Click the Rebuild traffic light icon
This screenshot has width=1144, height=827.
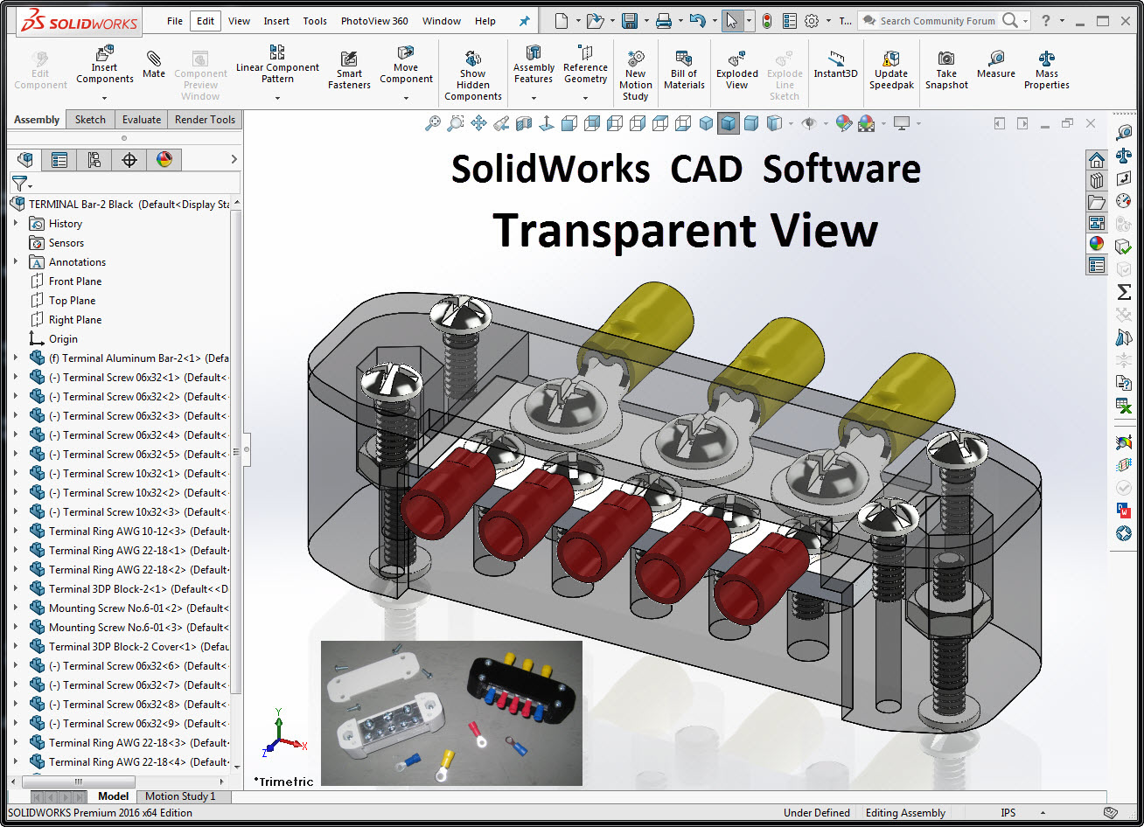coord(767,21)
